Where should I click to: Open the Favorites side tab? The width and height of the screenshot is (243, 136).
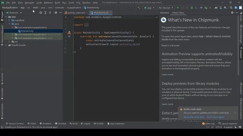pos(2,94)
